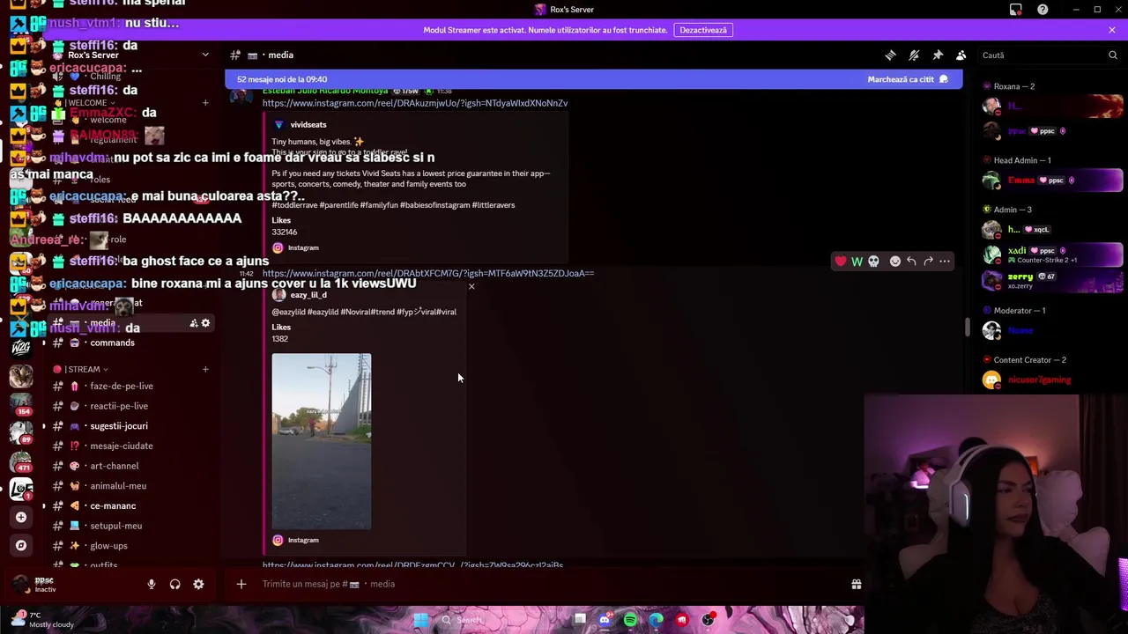
Task: Open the commands channel
Action: pos(112,343)
